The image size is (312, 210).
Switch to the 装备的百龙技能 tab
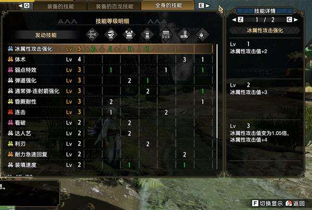(x=114, y=6)
